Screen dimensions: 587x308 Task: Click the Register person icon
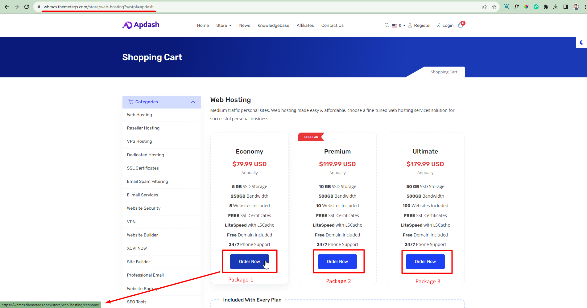410,25
